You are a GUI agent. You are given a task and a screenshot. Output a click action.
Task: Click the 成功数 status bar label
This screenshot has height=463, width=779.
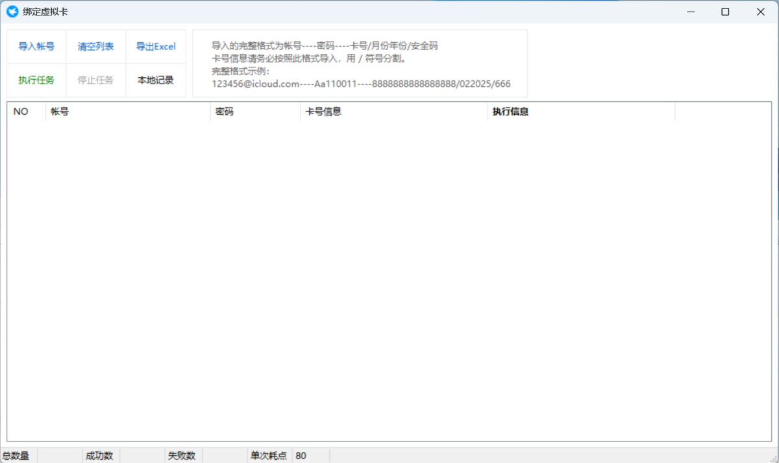click(x=99, y=456)
